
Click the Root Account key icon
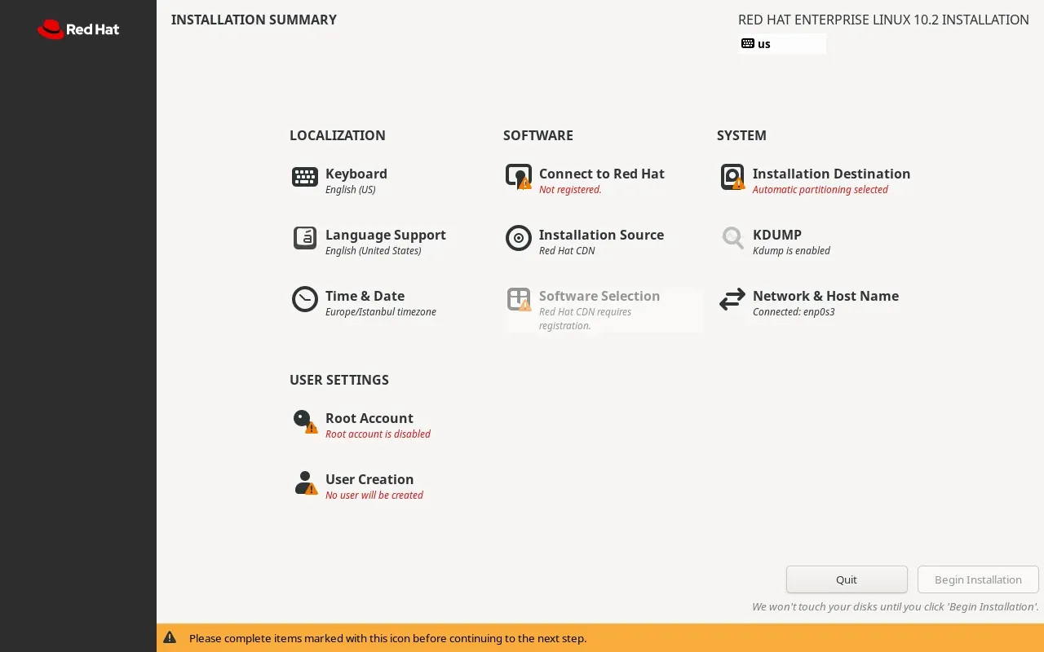point(305,421)
